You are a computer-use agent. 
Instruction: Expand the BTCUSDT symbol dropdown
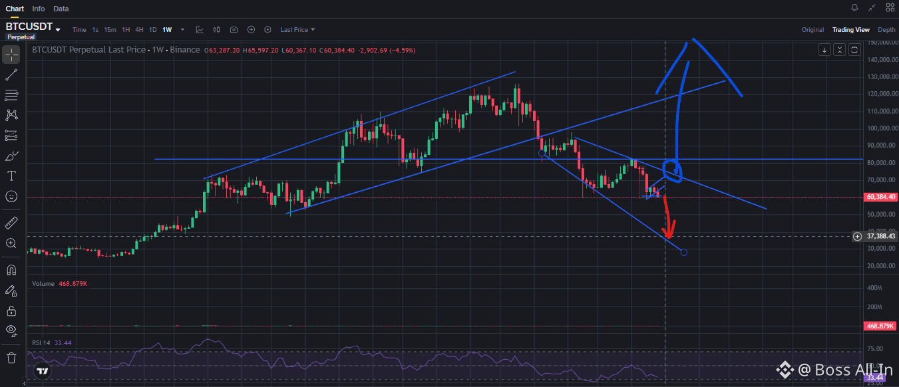pyautogui.click(x=59, y=30)
